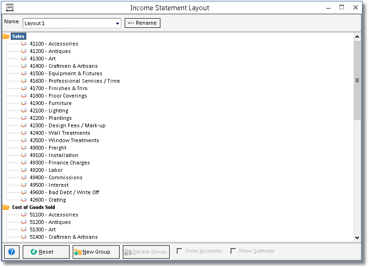The width and height of the screenshot is (369, 268).
Task: Click account icon beside 49600 - Bad Debt
Action: (x=24, y=192)
